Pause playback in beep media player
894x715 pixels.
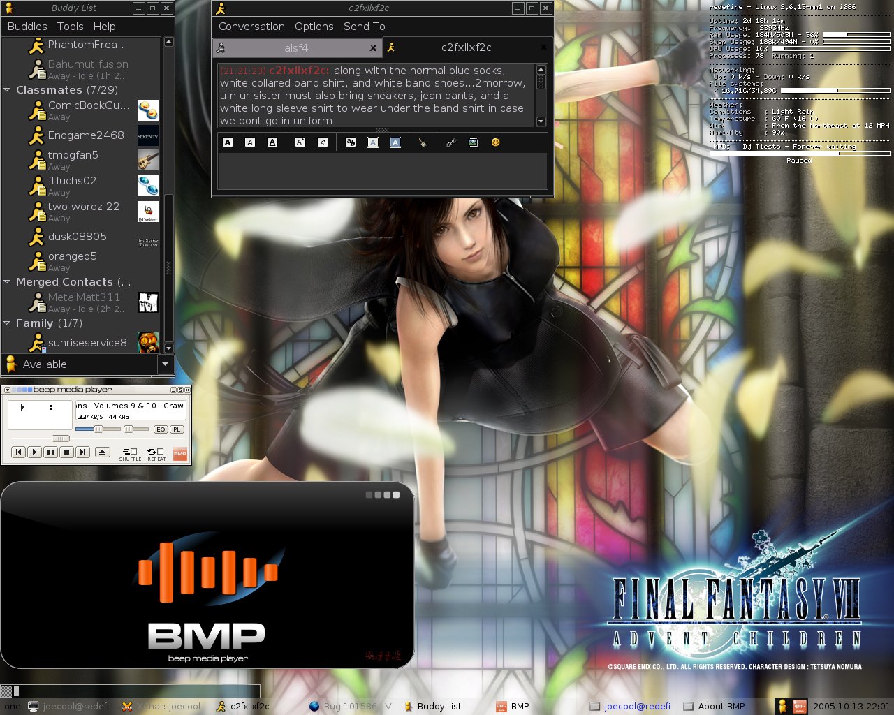50,452
